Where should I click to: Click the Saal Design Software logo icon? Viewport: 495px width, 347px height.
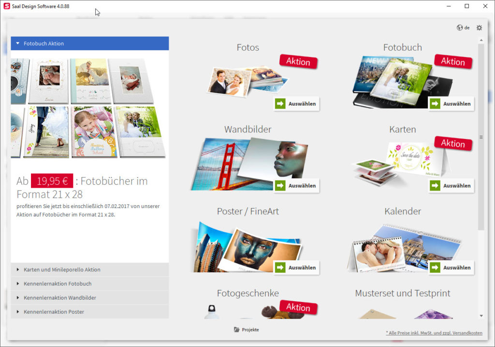(x=7, y=6)
